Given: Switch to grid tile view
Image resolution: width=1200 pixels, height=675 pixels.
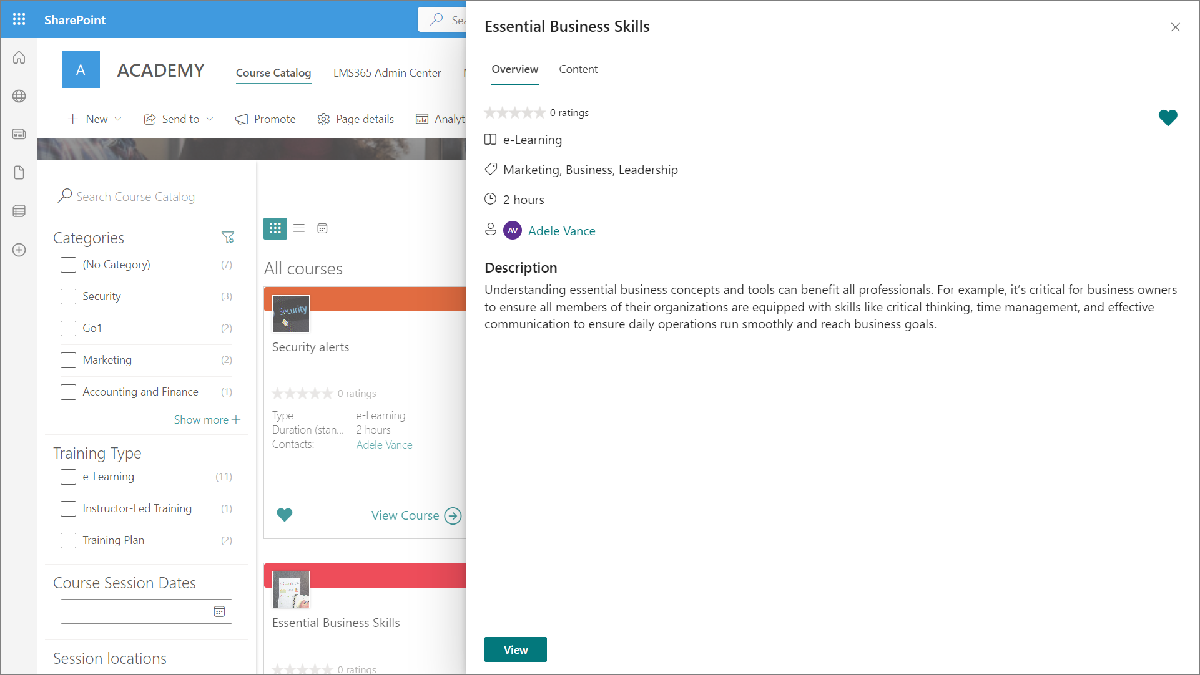Looking at the screenshot, I should pos(275,228).
